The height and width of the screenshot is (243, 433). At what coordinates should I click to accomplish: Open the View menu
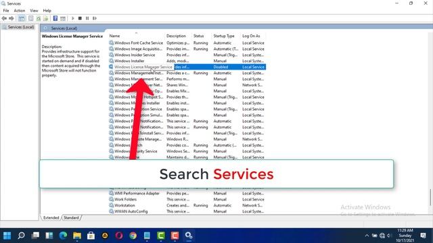tap(34, 11)
